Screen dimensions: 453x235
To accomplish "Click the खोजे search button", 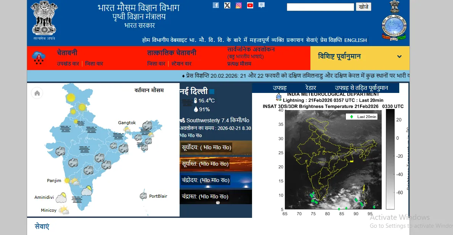I will [x=363, y=7].
